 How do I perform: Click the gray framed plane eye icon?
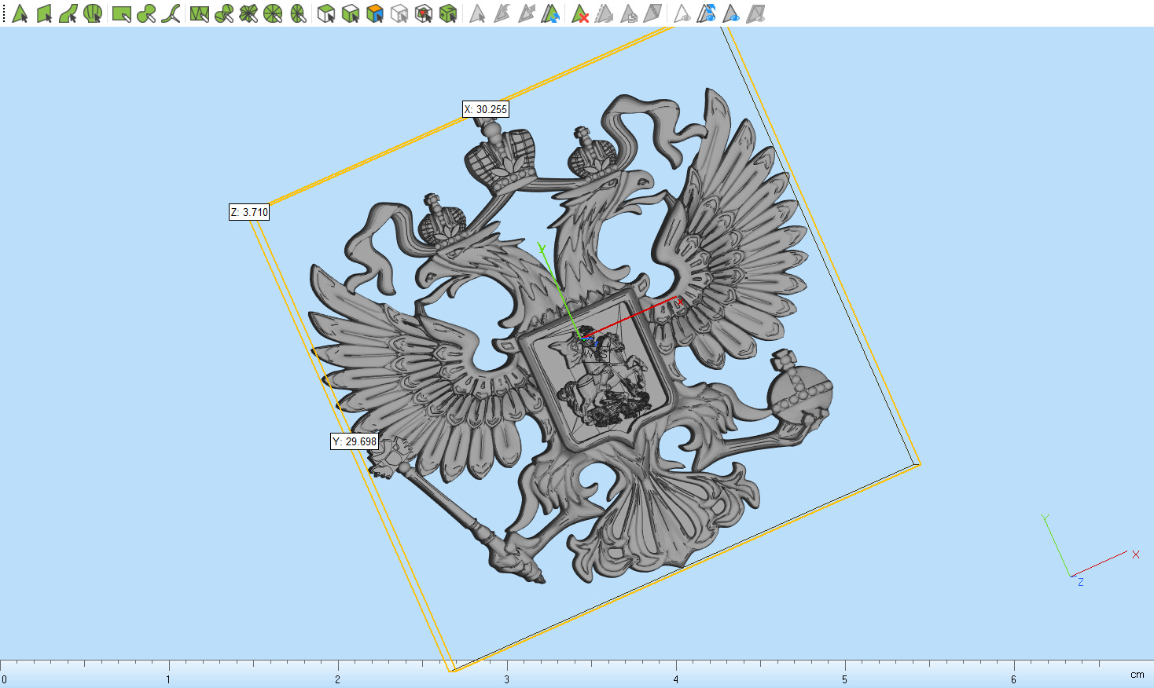tap(755, 13)
